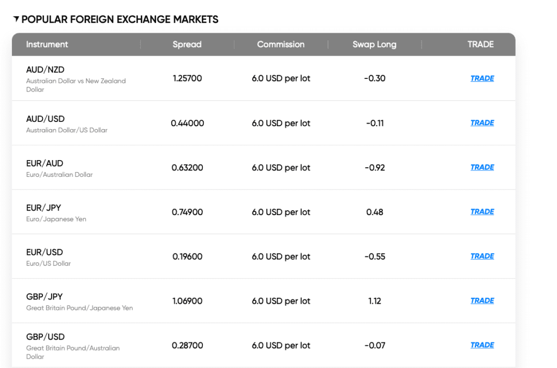
Task: Click the spread value 0.44000
Action: (x=187, y=123)
